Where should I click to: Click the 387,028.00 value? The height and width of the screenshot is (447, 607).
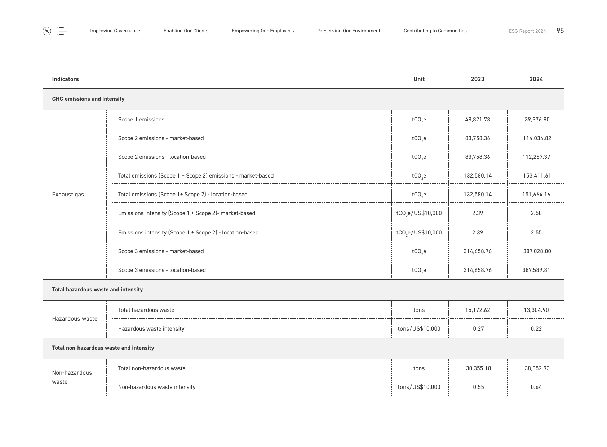pyautogui.click(x=537, y=251)
